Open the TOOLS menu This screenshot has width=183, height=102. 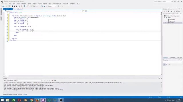click(45, 4)
